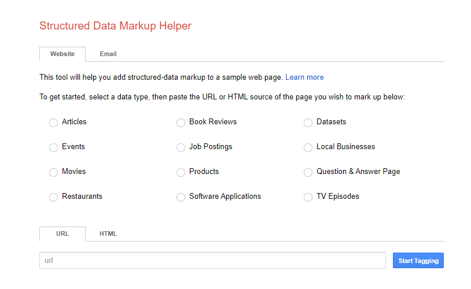The width and height of the screenshot is (471, 289).
Task: Select the Datasets radio button
Action: pyautogui.click(x=308, y=123)
